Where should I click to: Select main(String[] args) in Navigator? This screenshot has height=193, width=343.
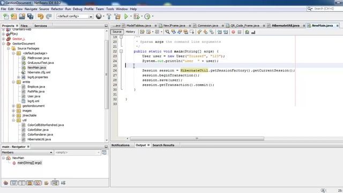29,163
